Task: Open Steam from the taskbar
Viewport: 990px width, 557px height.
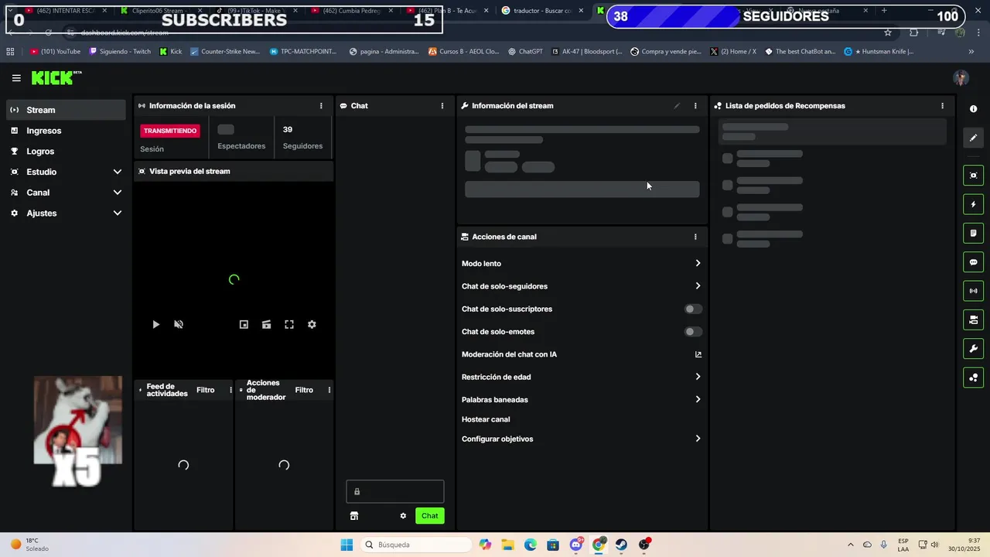Action: (x=621, y=545)
